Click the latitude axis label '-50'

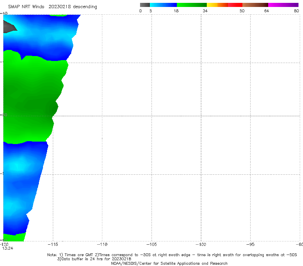[4, 115]
